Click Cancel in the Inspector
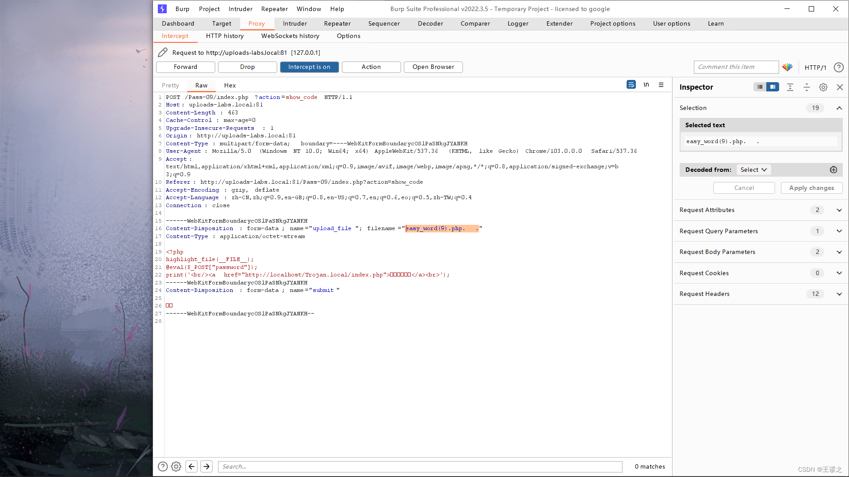This screenshot has height=477, width=849. pos(744,188)
